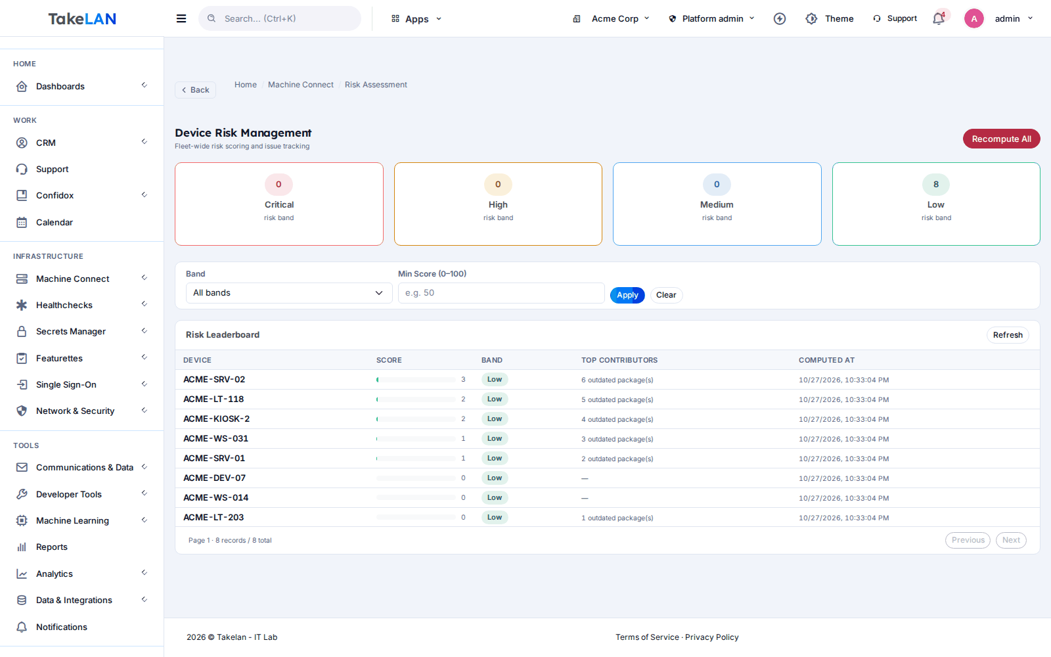Open the Platform admin role dropdown
1051x657 pixels.
[711, 18]
